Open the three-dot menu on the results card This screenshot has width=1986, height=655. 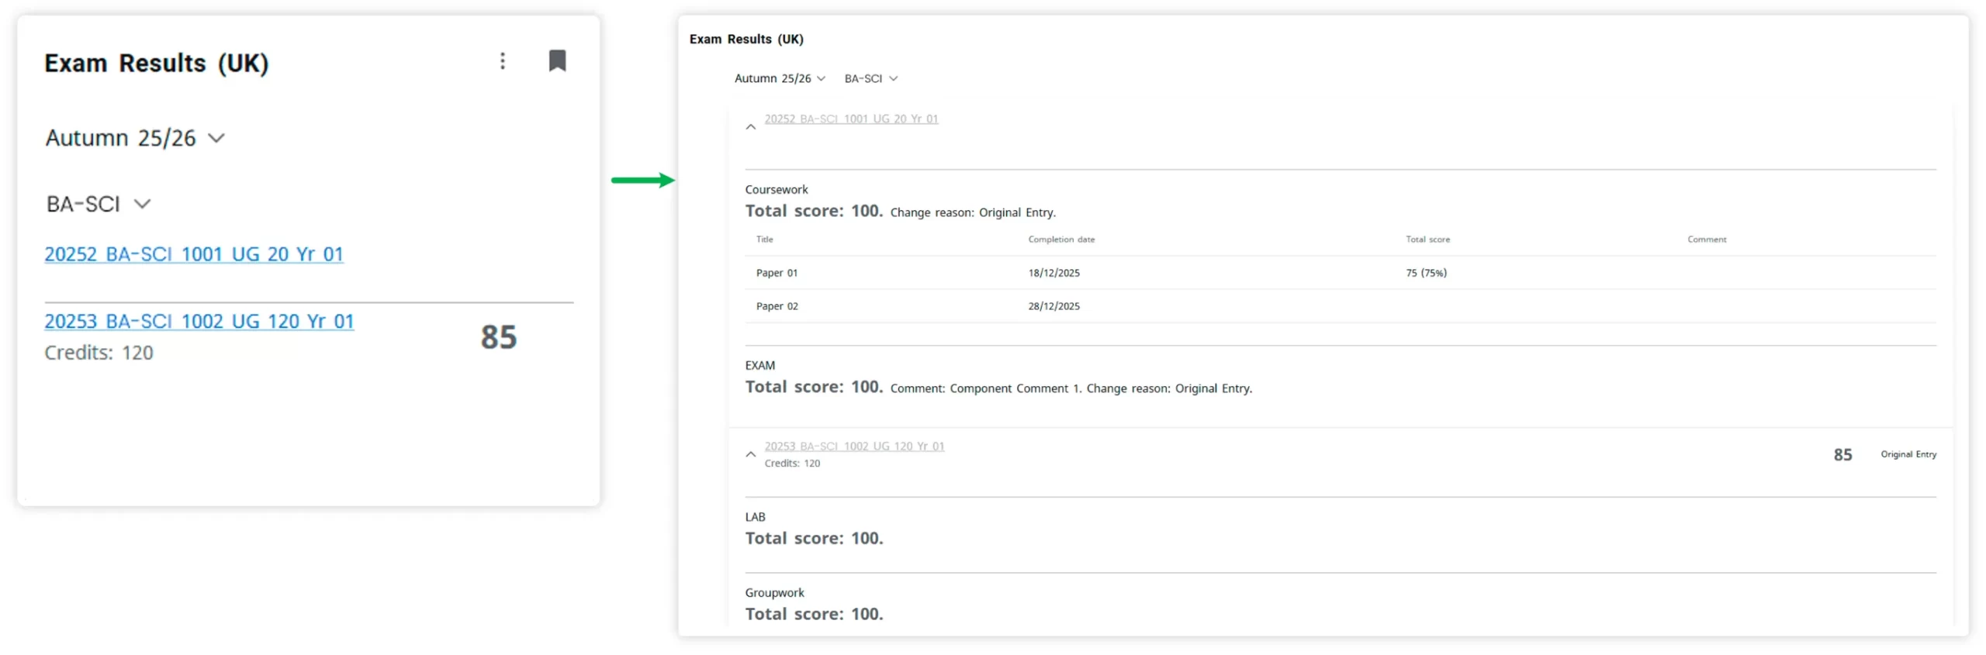pyautogui.click(x=503, y=61)
